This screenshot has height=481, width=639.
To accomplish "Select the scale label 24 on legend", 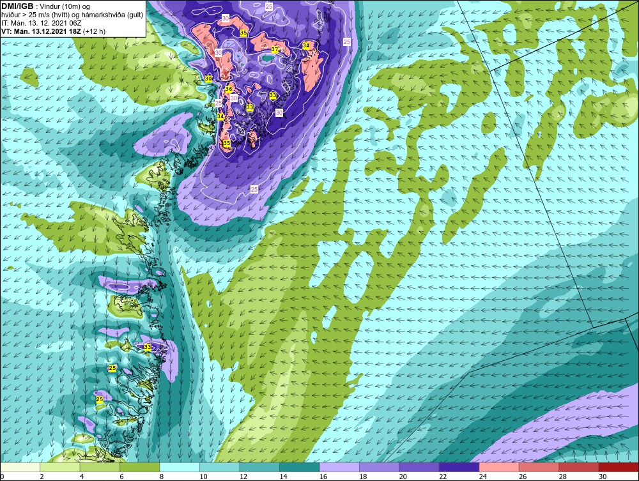I will point(483,477).
